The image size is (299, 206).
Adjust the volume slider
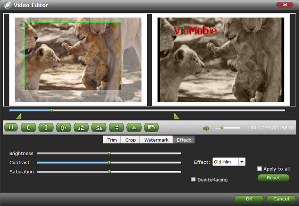click(x=228, y=128)
